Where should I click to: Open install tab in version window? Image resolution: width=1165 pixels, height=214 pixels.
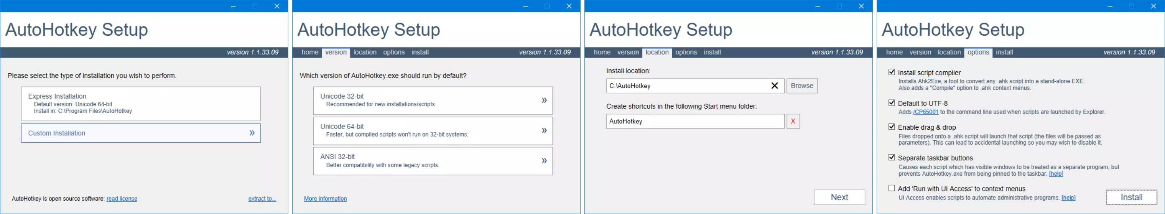click(x=420, y=53)
